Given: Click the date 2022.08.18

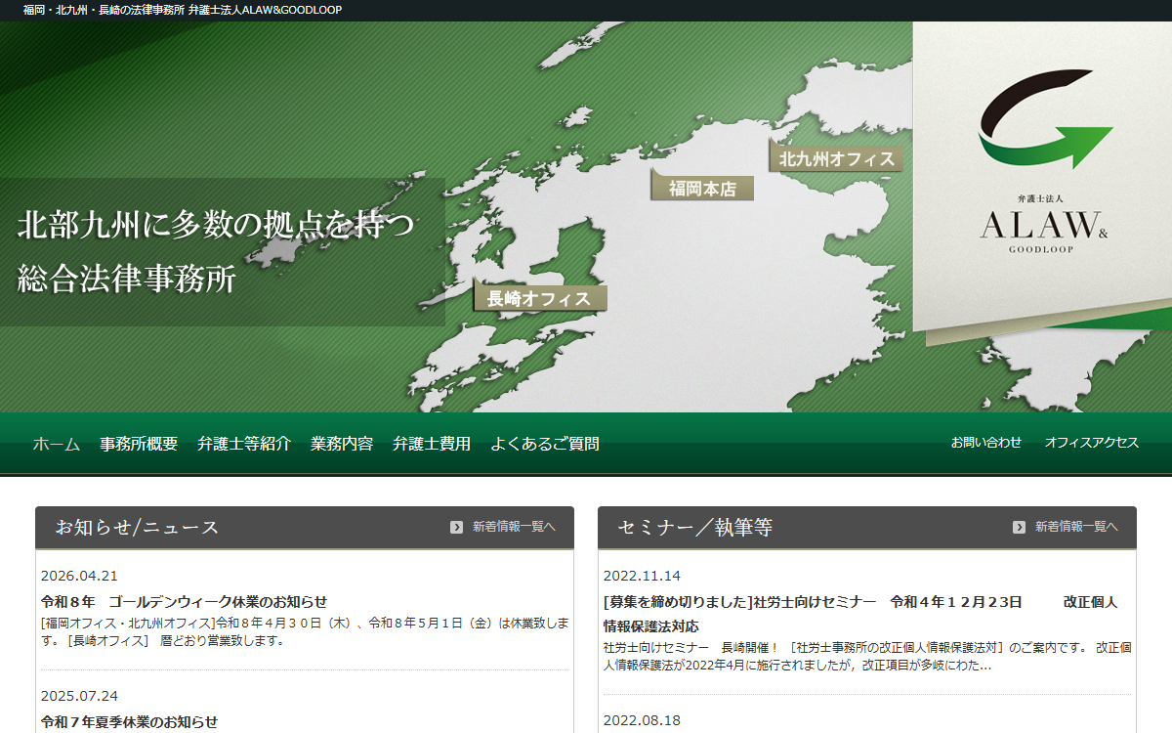Looking at the screenshot, I should click(642, 720).
